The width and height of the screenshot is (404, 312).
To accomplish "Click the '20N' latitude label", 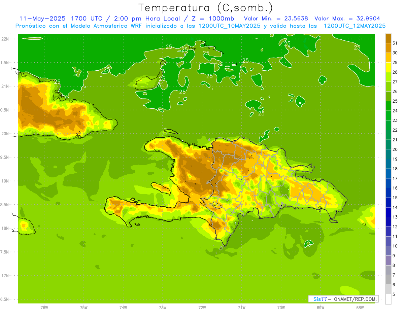I will click(x=5, y=134).
